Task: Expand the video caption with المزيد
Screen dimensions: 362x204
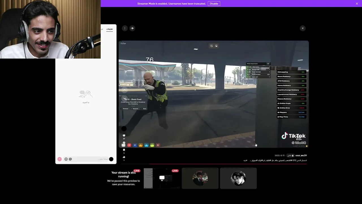Action: [x=245, y=160]
